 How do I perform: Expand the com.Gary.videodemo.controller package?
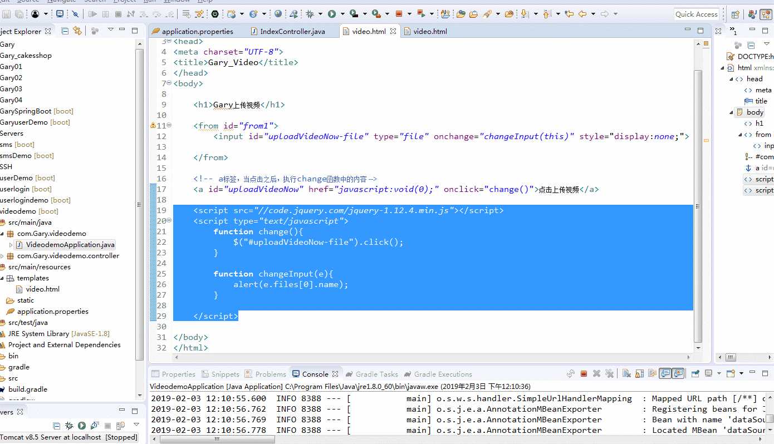point(2,256)
